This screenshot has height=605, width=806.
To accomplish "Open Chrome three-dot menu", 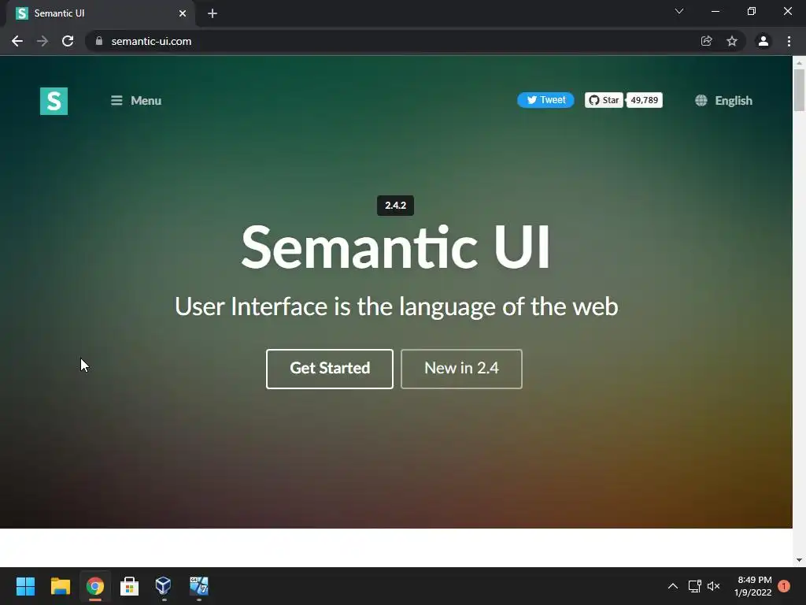I will click(x=789, y=41).
